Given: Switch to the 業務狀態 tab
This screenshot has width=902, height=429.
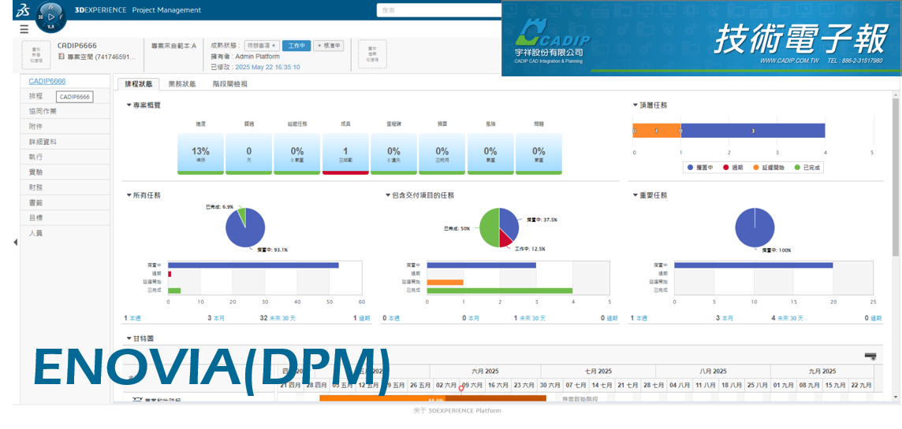Looking at the screenshot, I should [182, 84].
